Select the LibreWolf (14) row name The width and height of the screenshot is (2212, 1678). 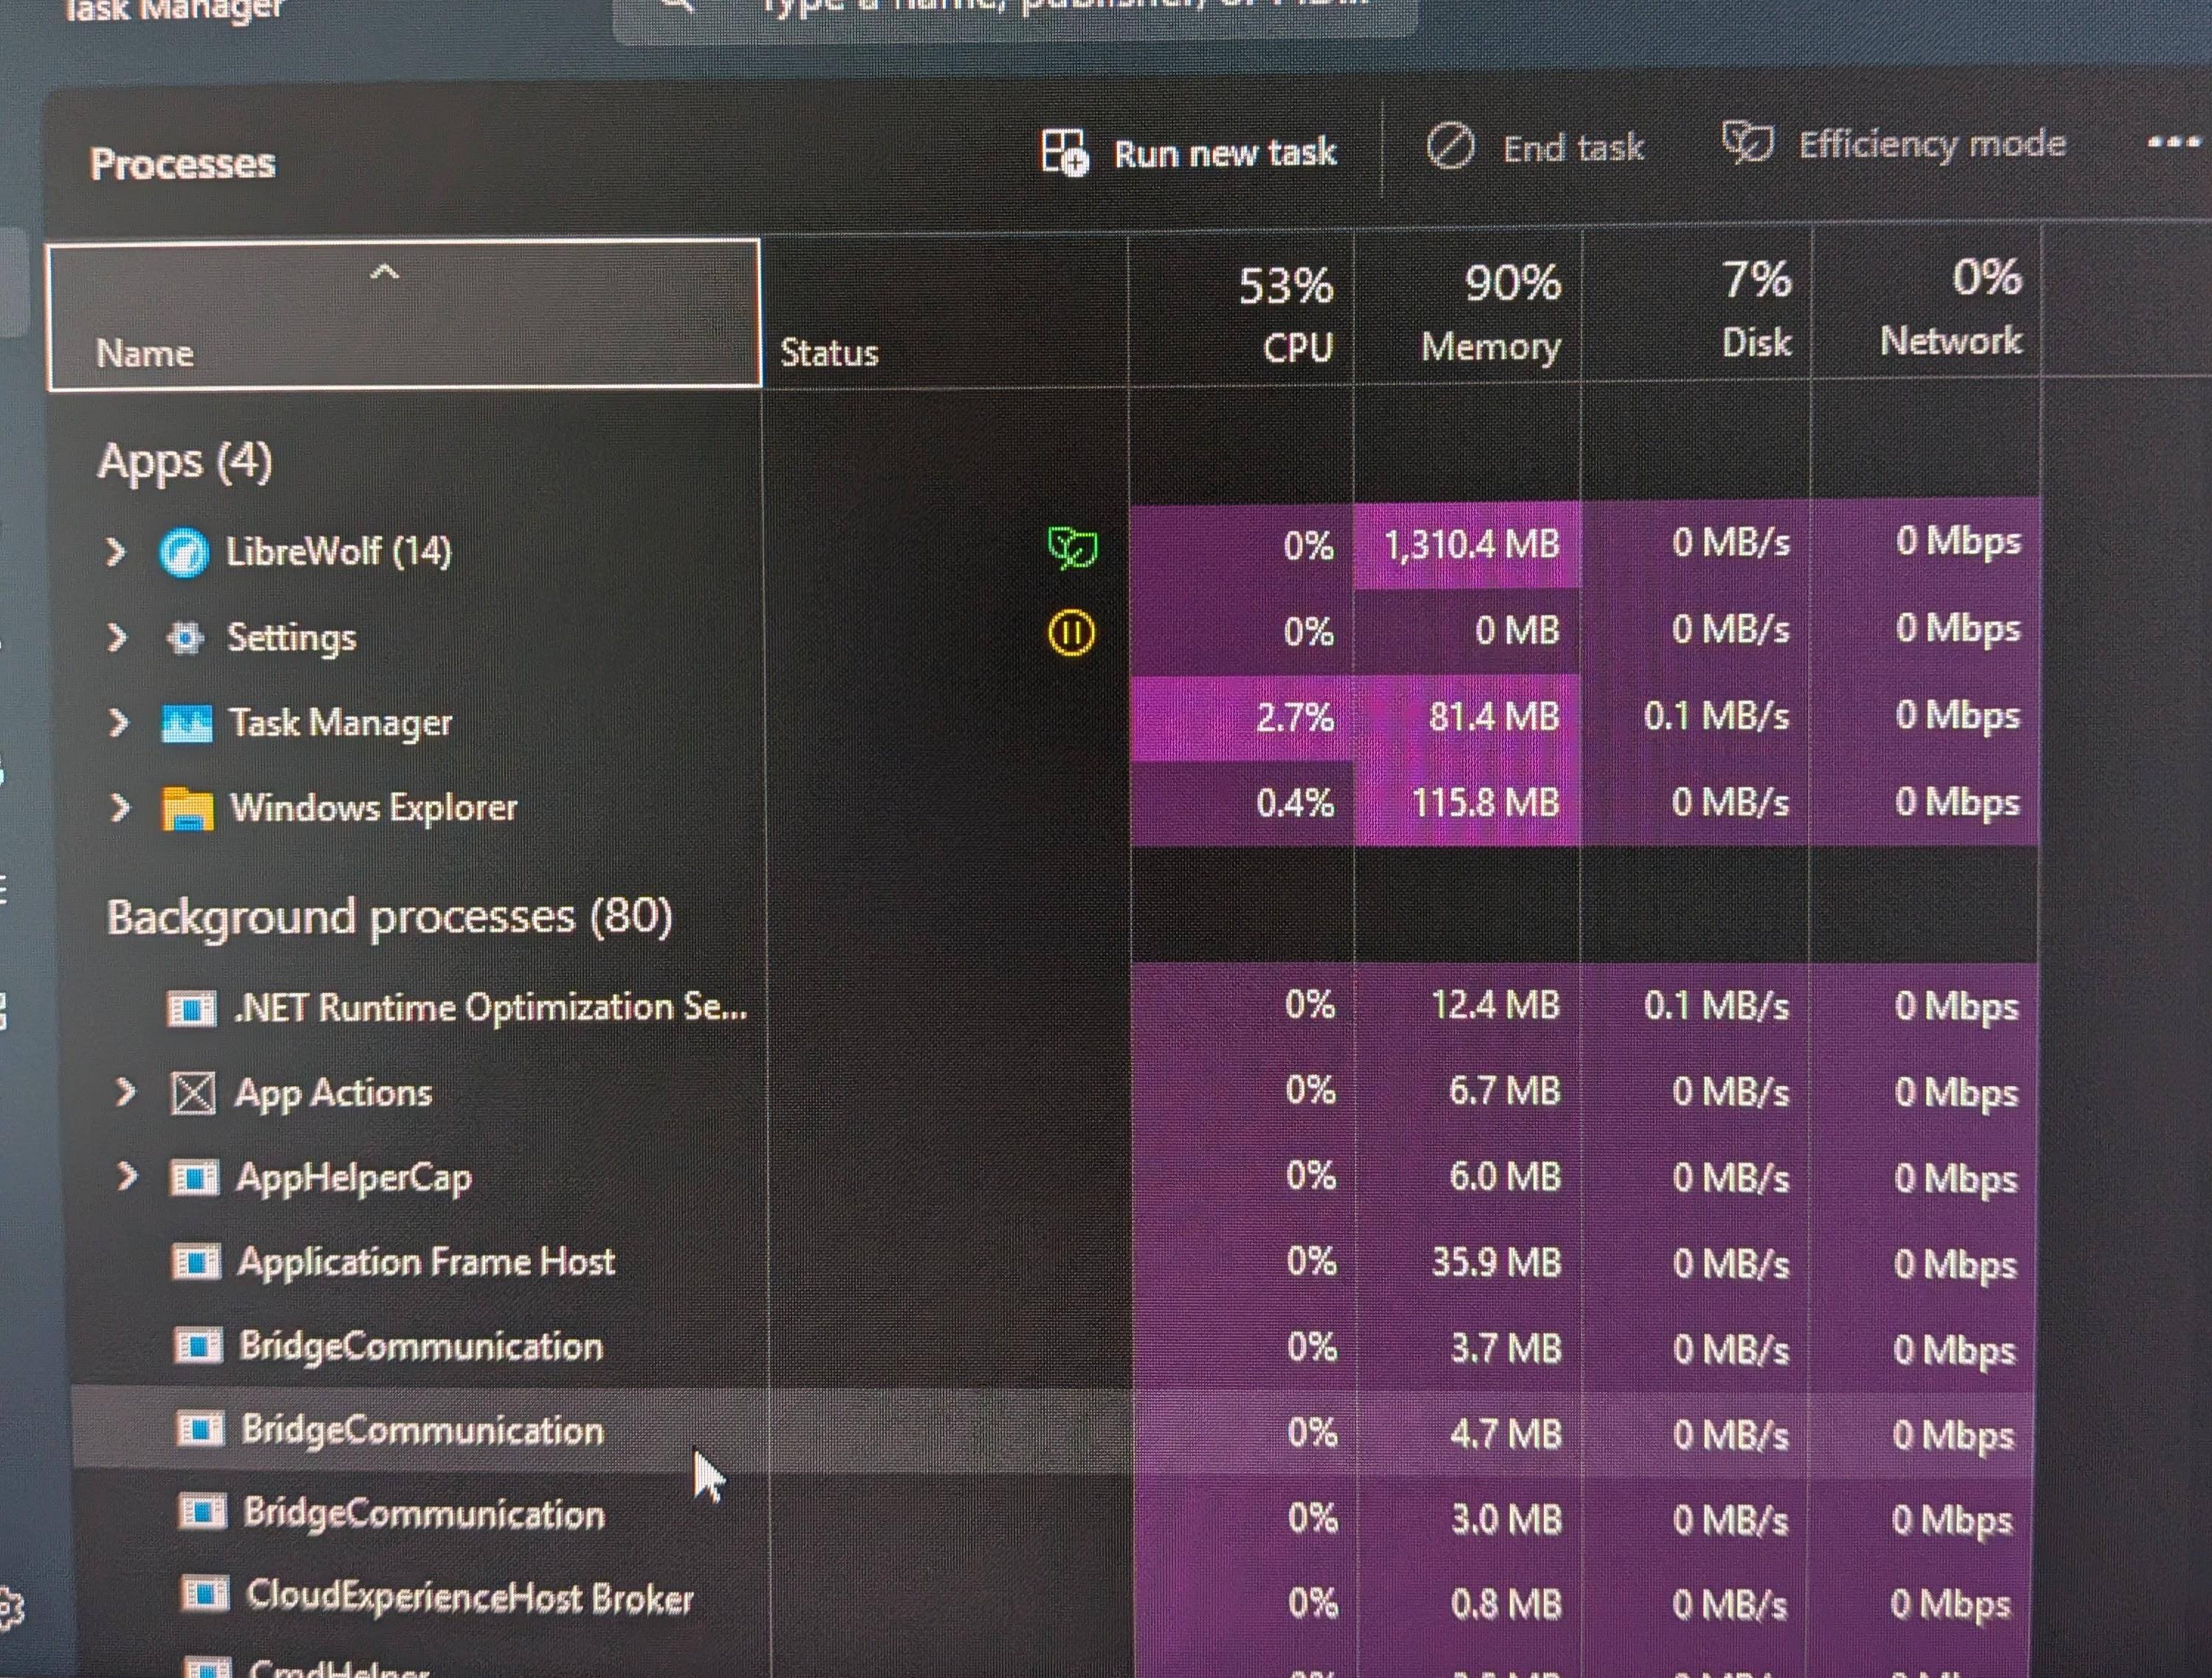coord(339,551)
